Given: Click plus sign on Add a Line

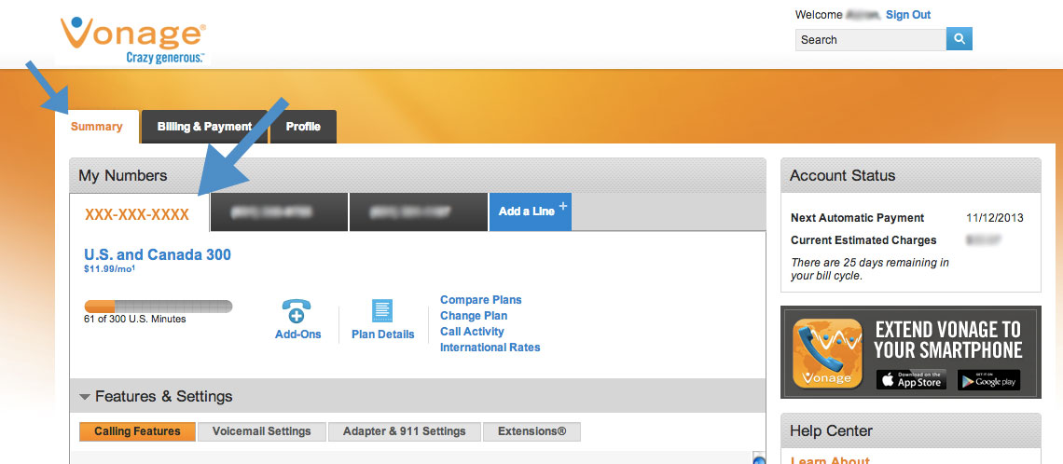Looking at the screenshot, I should click(x=562, y=207).
